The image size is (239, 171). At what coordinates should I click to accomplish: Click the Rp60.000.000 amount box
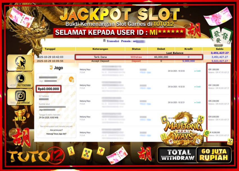[48, 89]
